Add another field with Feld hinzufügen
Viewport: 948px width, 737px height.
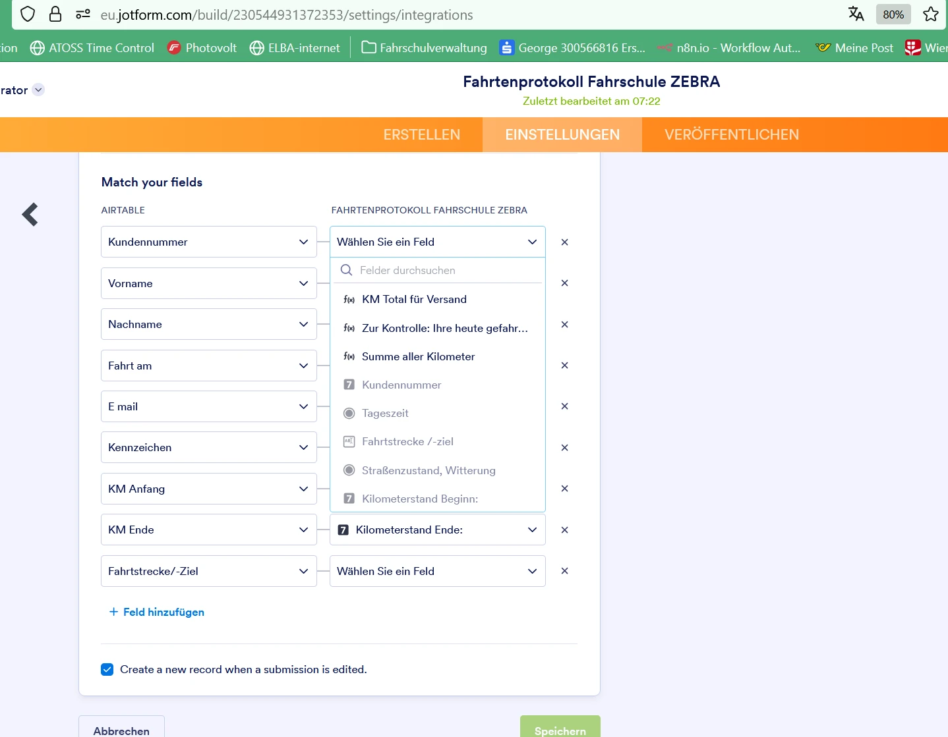tap(156, 612)
